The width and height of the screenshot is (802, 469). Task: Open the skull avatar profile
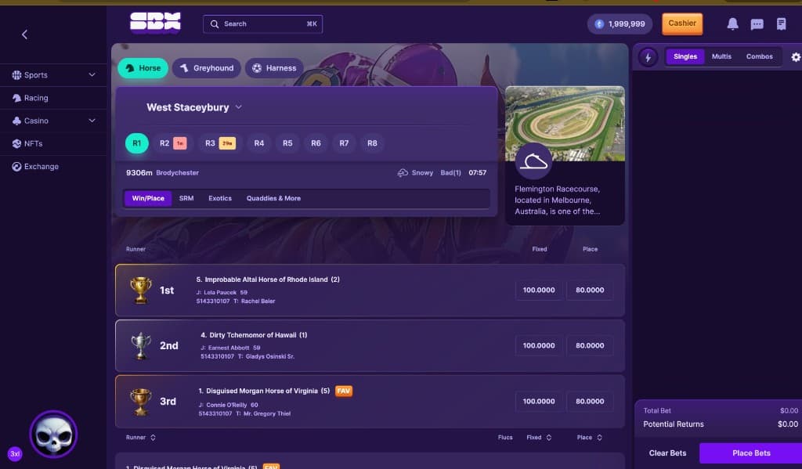[53, 435]
